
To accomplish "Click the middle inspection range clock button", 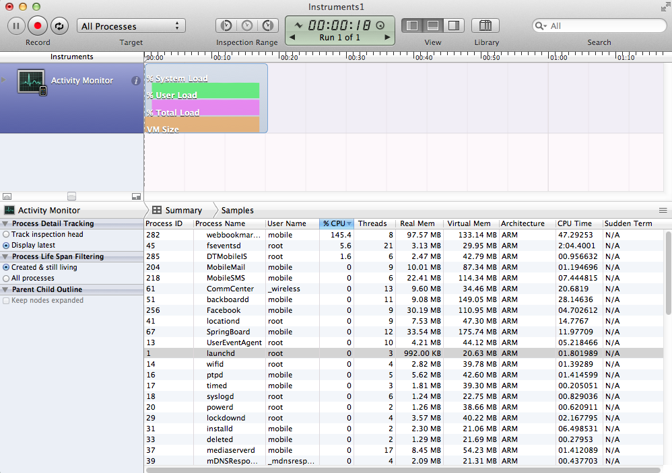I will [247, 26].
